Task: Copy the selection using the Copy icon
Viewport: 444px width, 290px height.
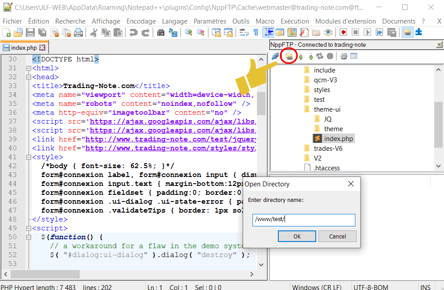Action: [x=106, y=32]
